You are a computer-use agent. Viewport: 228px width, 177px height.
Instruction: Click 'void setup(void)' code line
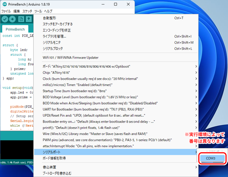18,88
